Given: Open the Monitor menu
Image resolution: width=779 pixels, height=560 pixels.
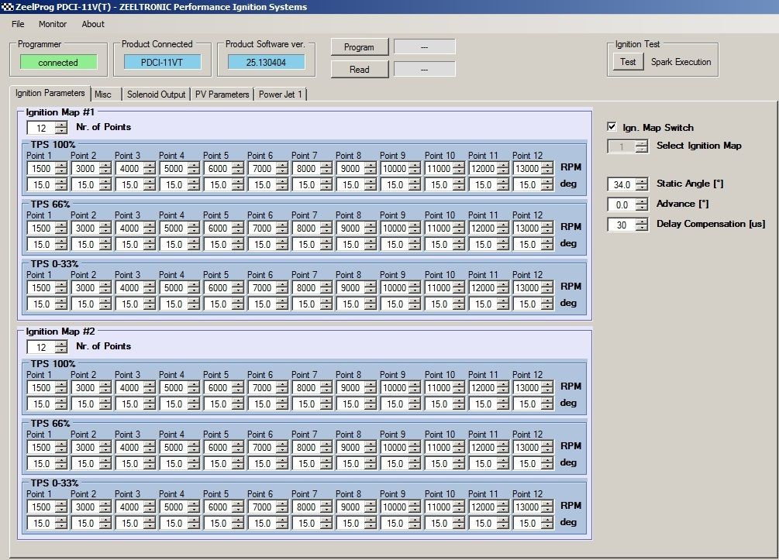Looking at the screenshot, I should pyautogui.click(x=53, y=24).
